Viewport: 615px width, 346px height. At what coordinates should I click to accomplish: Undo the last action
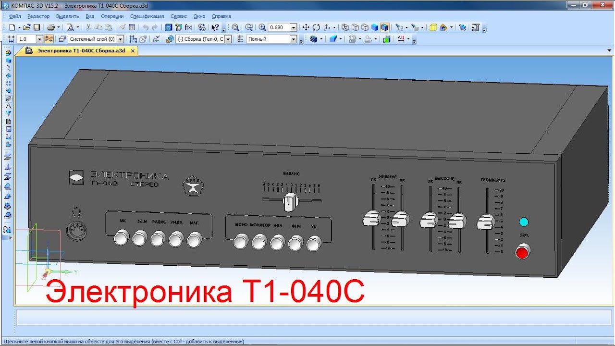tap(146, 27)
